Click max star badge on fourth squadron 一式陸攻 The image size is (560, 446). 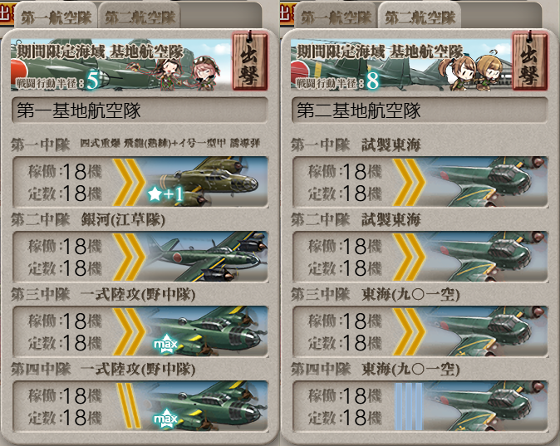(165, 419)
